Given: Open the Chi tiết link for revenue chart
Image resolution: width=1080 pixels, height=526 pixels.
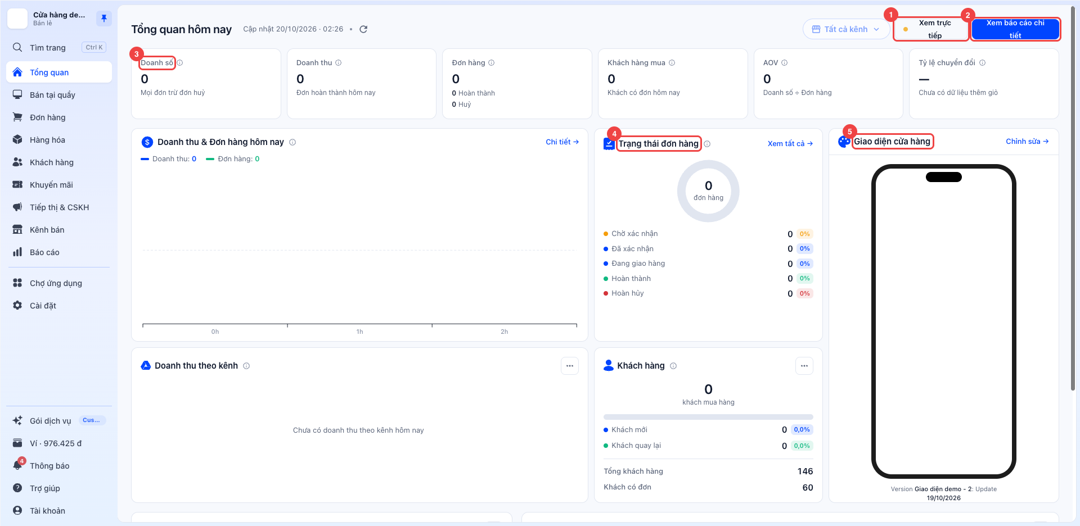Looking at the screenshot, I should [562, 142].
